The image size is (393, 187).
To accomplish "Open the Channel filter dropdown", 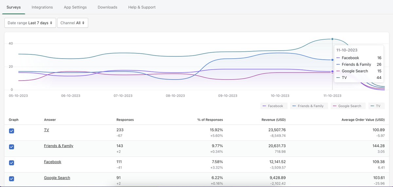I will pos(72,23).
